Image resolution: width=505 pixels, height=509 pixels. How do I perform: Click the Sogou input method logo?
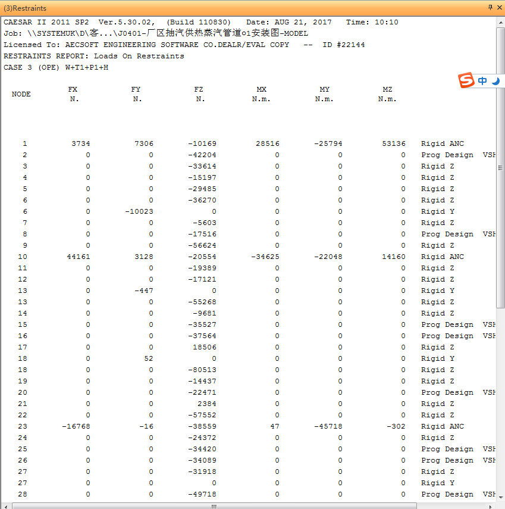point(467,81)
